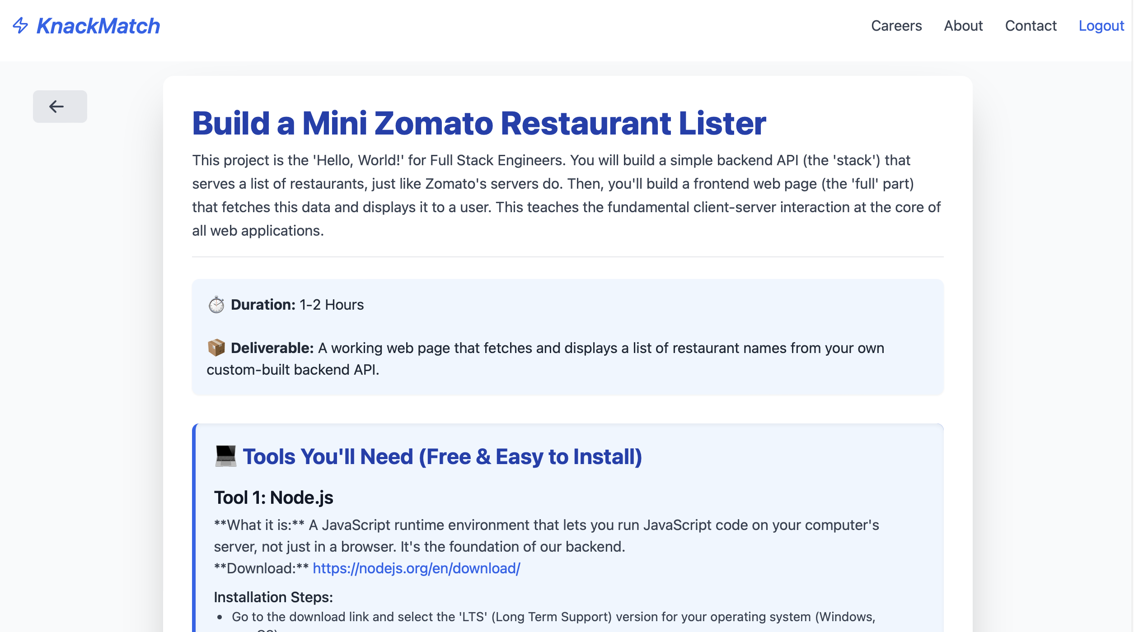Image resolution: width=1134 pixels, height=632 pixels.
Task: Click the Installation Steps label
Action: point(273,597)
